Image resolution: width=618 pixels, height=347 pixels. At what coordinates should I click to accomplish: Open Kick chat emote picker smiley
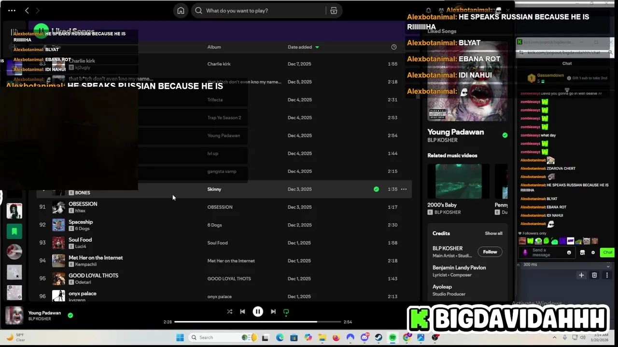[x=569, y=253]
